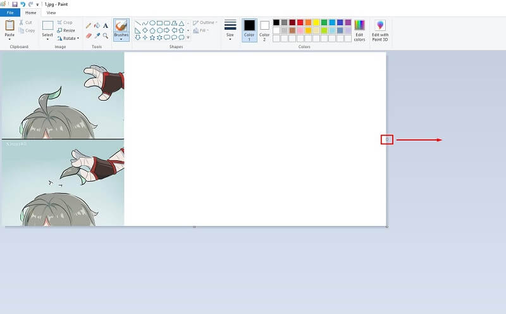Viewport: 506px width, 314px height.
Task: Choose the Polygon shape
Action: 175,23
